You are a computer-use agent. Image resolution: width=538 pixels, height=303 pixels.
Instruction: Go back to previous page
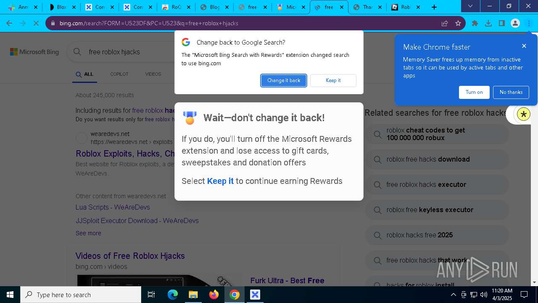coord(9,23)
